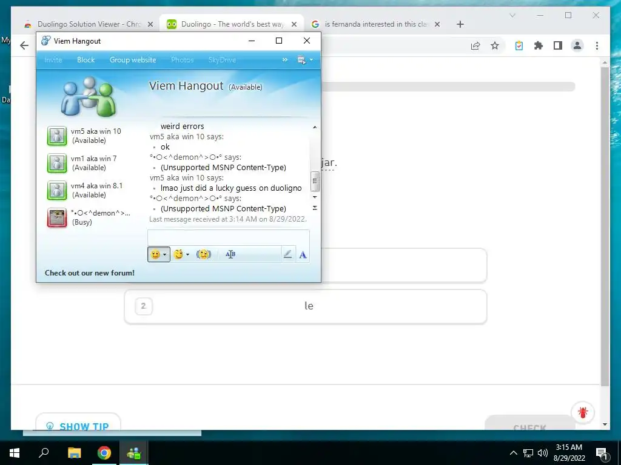
Task: Jump to the latest message arrow
Action: [315, 208]
